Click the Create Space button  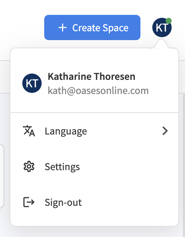92,27
